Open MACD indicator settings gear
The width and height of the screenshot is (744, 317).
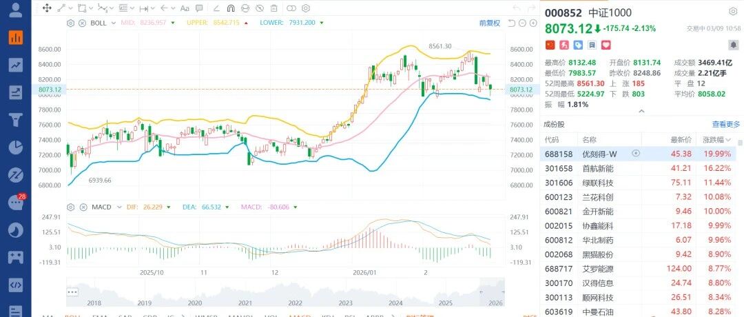[71, 207]
